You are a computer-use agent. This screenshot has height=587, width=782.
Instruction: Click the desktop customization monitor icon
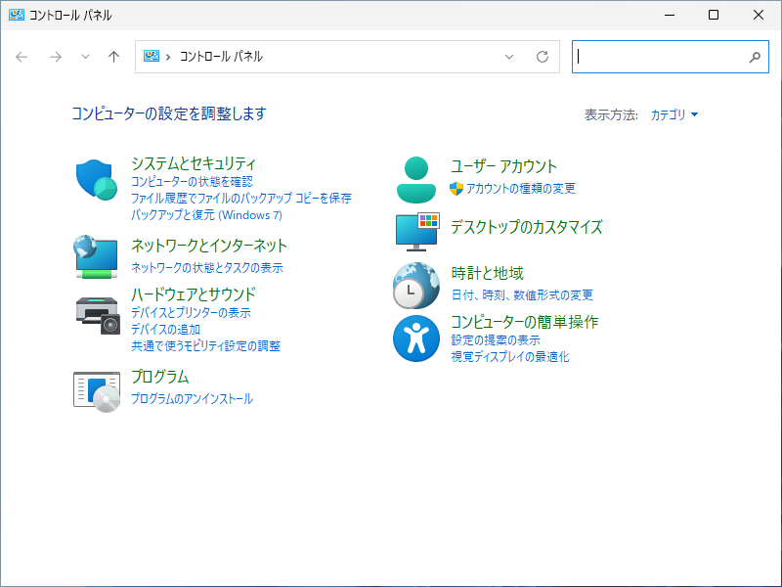[417, 231]
